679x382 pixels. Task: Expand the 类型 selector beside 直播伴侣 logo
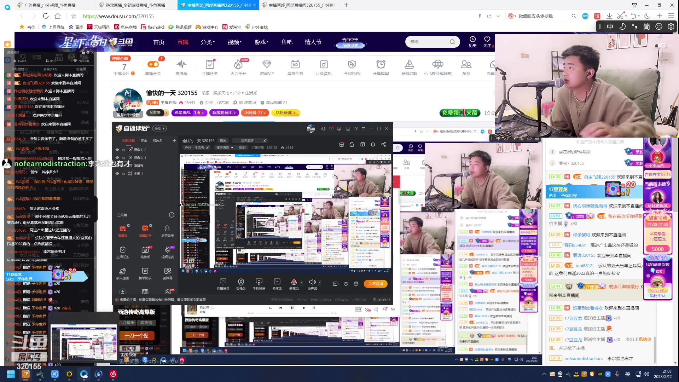(x=160, y=128)
